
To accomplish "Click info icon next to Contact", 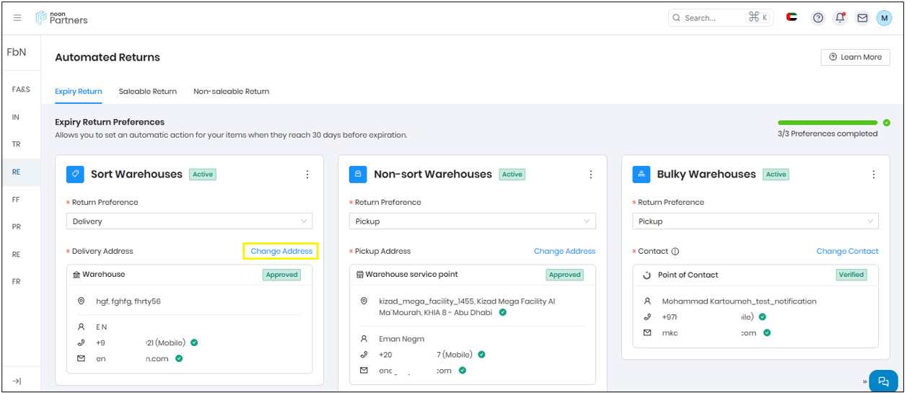I will (675, 252).
